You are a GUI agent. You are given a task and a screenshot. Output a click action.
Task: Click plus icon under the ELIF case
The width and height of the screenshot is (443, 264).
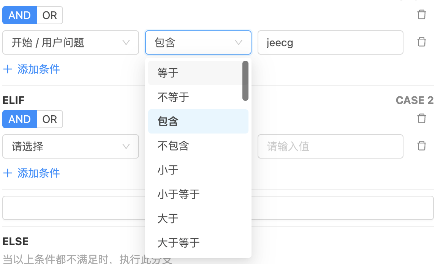(8, 173)
